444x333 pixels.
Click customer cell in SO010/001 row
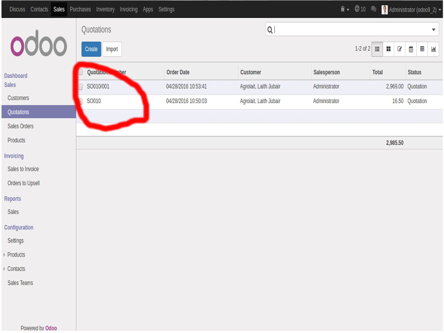(x=260, y=87)
